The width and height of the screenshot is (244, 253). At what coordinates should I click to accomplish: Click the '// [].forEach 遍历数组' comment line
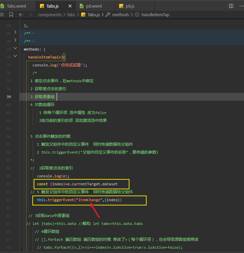pyautogui.click(x=117, y=239)
